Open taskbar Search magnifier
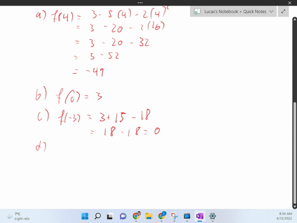297x223 pixels. 98,216
